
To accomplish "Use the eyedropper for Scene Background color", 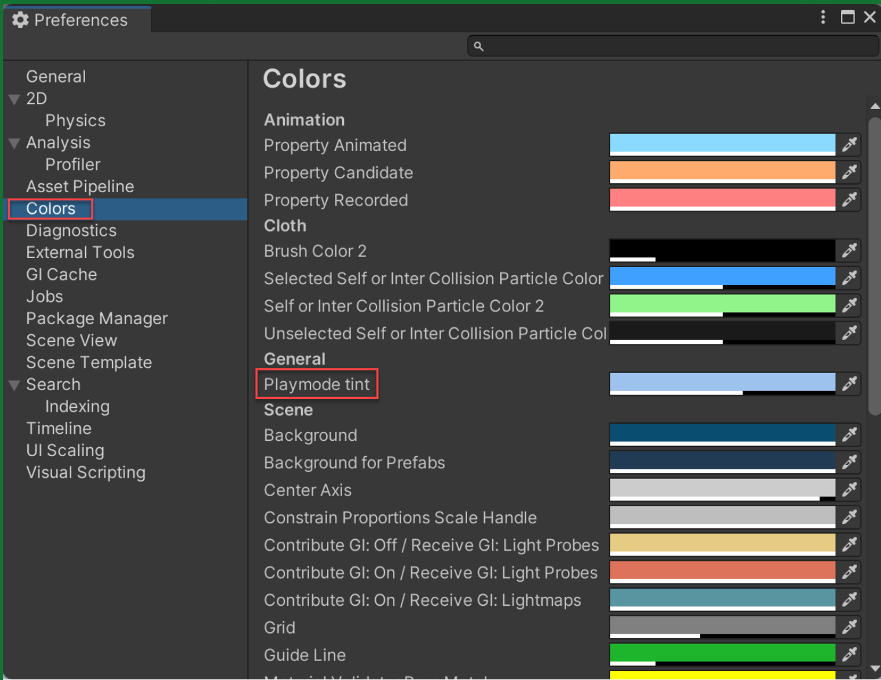I will (x=849, y=435).
